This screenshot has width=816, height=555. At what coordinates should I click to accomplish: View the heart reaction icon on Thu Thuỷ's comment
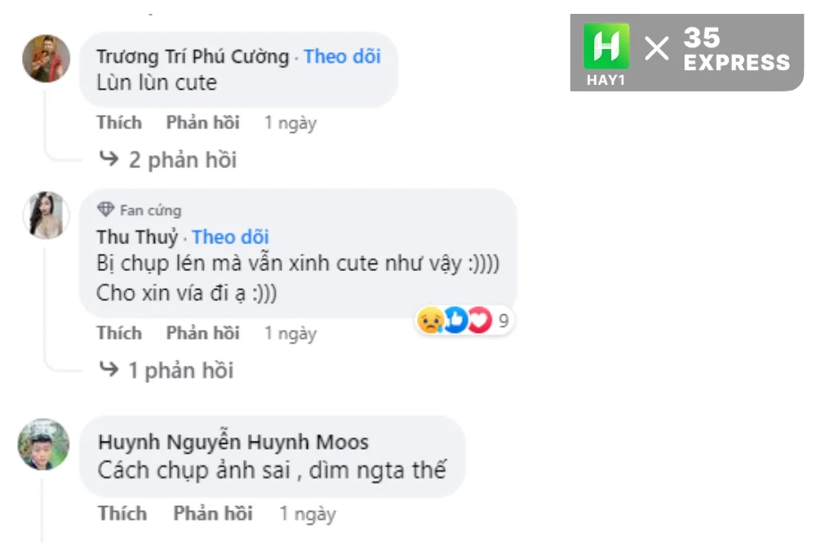[479, 320]
